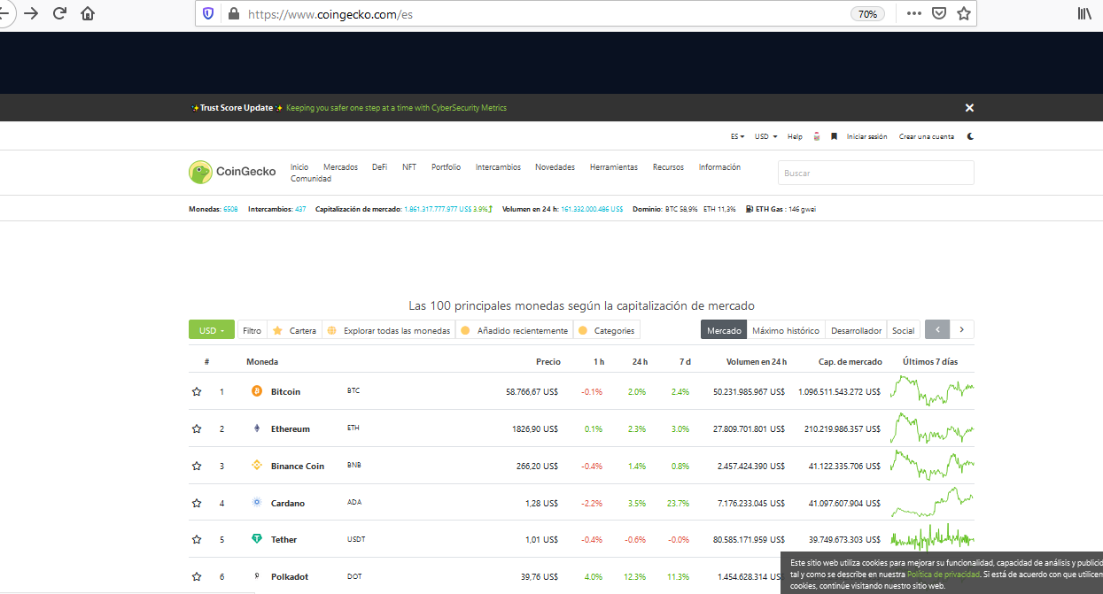Viewport: 1103px width, 594px height.
Task: Favorite Cardano with its star
Action: [x=197, y=503]
